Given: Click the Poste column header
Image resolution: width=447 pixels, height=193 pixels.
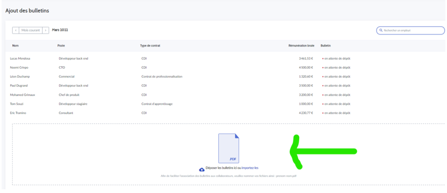Looking at the screenshot, I should click(61, 46).
